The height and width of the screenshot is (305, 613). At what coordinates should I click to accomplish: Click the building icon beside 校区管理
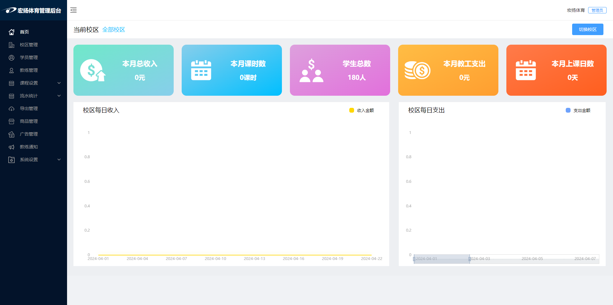click(11, 45)
